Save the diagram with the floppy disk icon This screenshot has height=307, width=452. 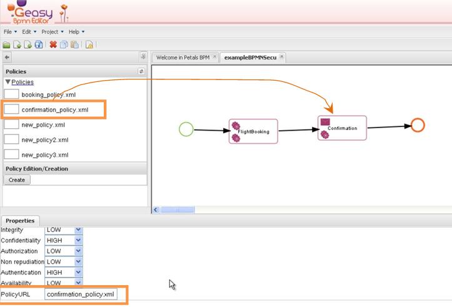click(39, 44)
